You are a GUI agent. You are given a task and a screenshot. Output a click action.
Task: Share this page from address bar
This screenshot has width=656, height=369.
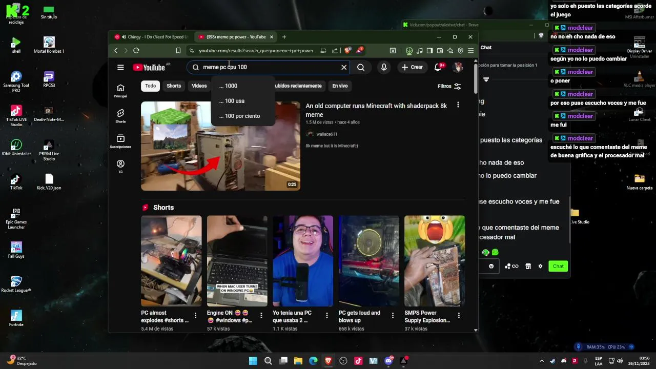pyautogui.click(x=335, y=50)
